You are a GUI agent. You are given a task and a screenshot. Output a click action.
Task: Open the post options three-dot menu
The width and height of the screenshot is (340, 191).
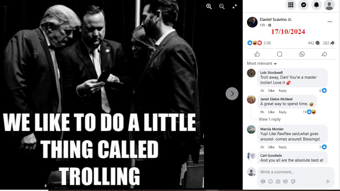click(x=330, y=22)
